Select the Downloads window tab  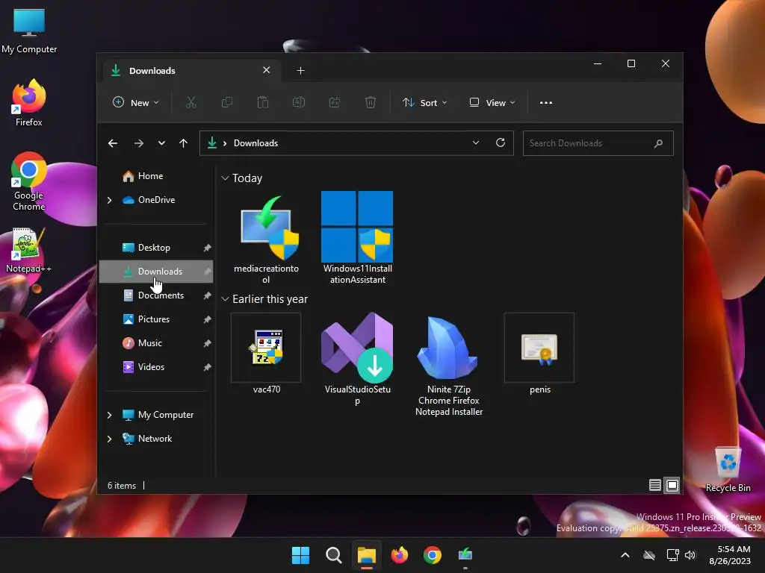(x=192, y=71)
